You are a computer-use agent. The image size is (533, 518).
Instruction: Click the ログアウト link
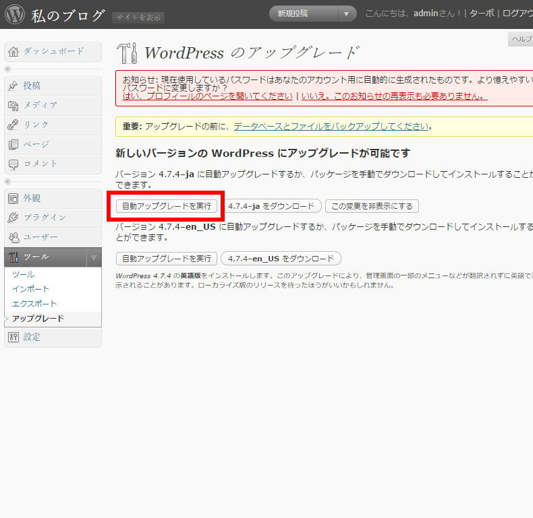coord(517,13)
